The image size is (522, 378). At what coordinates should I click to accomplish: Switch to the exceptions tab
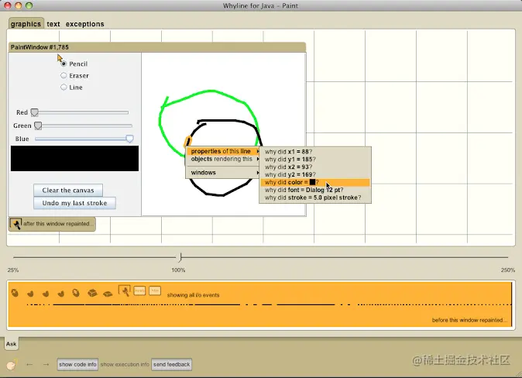(x=85, y=24)
